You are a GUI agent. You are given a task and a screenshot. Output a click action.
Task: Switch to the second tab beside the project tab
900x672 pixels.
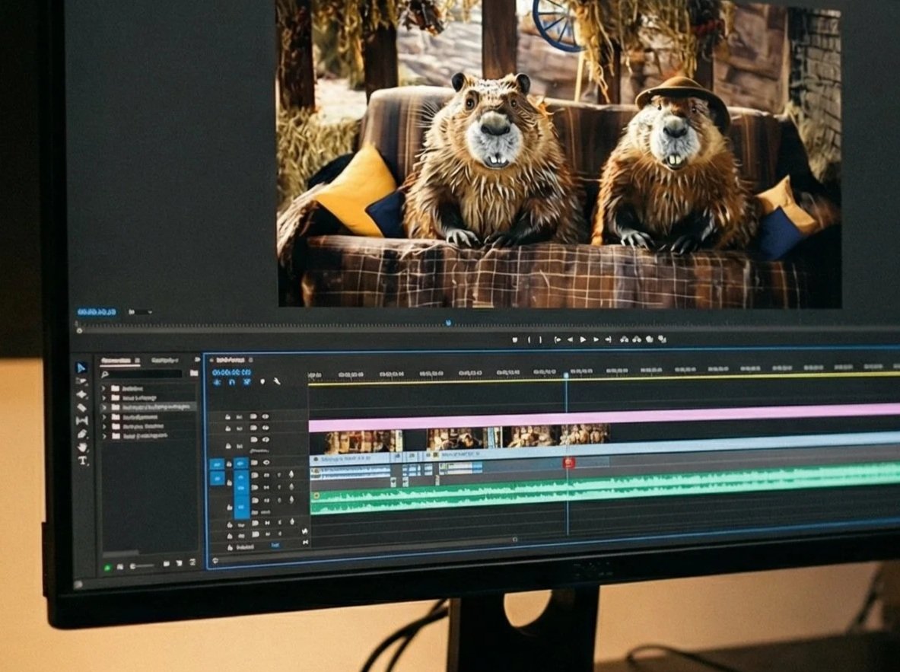(164, 361)
